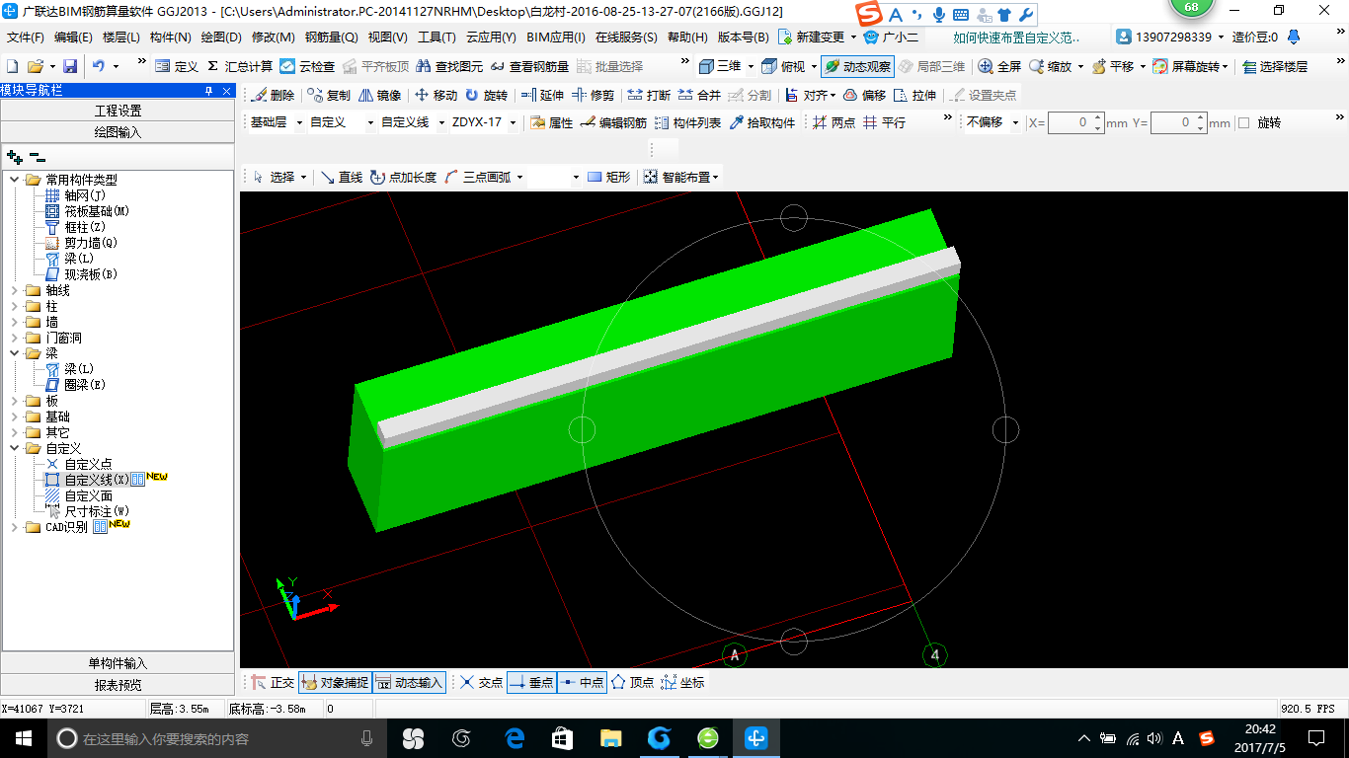1349x758 pixels.
Task: Click 汇总计算 (summary calculate) button
Action: (x=239, y=66)
